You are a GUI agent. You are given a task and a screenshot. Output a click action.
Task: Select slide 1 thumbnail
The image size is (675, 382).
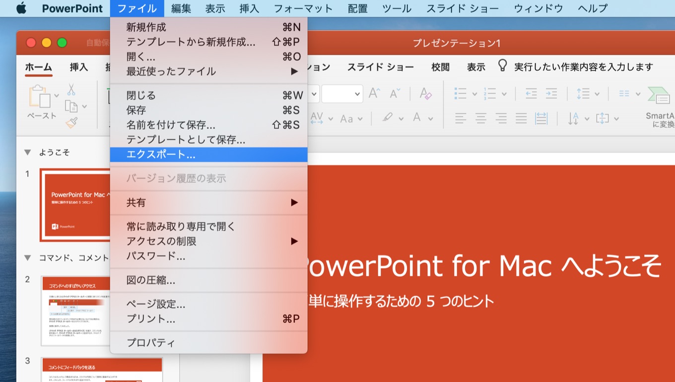pyautogui.click(x=75, y=205)
